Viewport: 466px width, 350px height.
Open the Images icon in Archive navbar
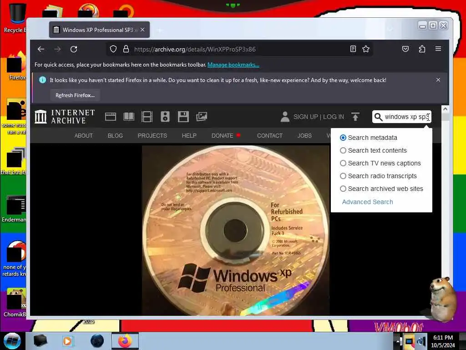click(x=202, y=117)
